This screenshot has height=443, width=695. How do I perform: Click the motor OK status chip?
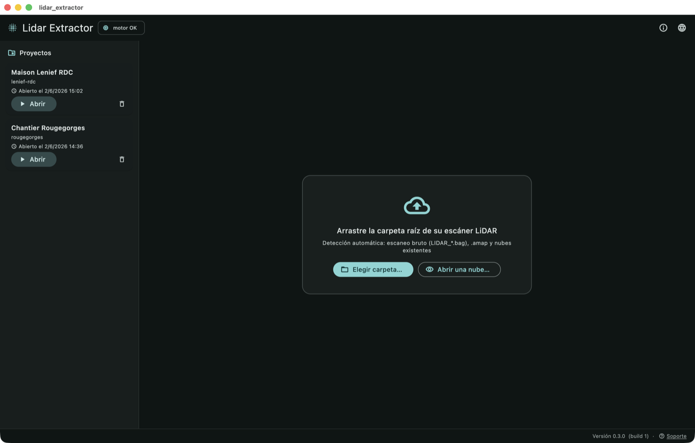point(121,28)
